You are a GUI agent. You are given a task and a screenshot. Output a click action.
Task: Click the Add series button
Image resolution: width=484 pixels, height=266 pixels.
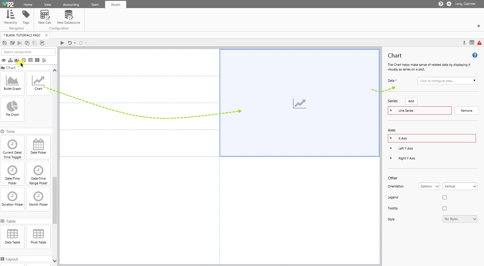point(411,101)
